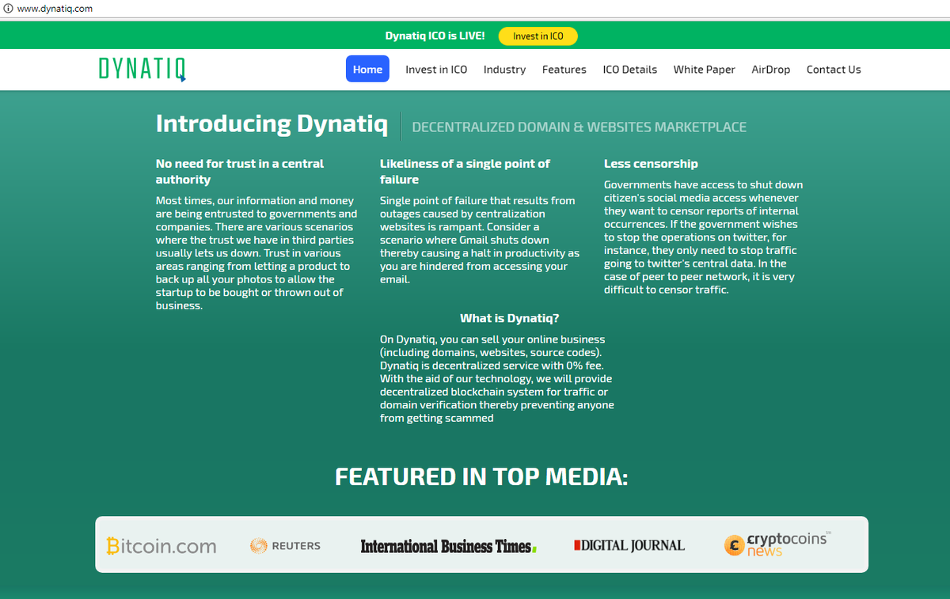Open the Contact Us nav item
The height and width of the screenshot is (599, 950).
tap(834, 70)
